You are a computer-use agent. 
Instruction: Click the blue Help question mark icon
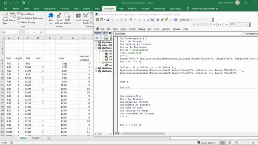[x=176, y=20]
